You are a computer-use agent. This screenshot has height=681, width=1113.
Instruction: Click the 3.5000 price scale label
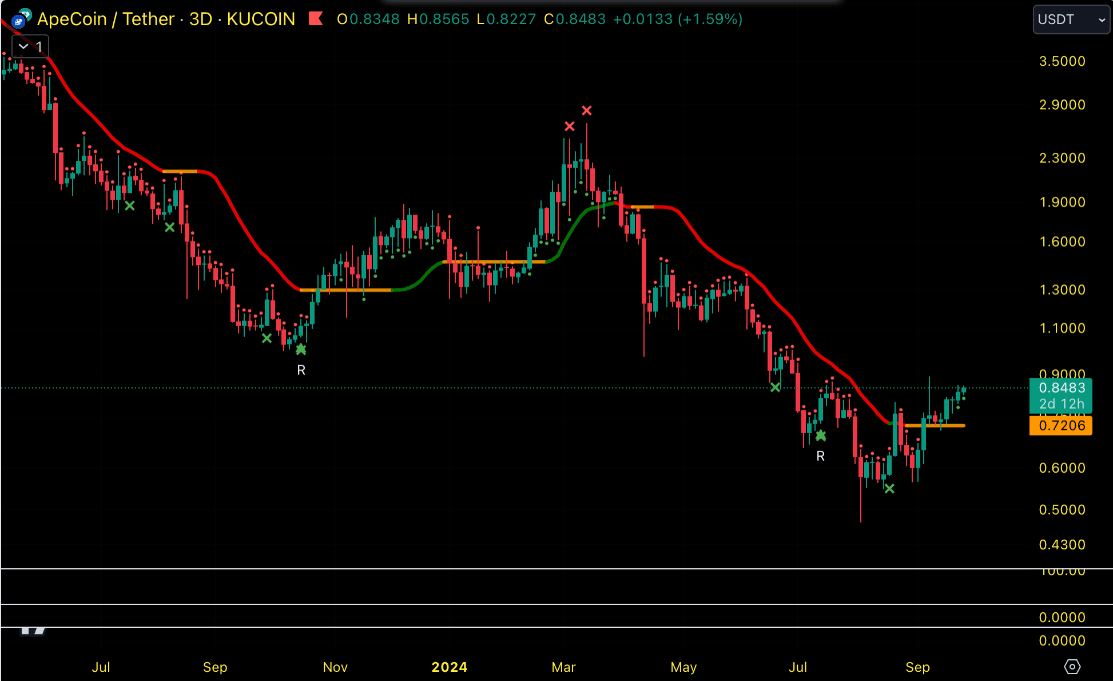(1062, 61)
